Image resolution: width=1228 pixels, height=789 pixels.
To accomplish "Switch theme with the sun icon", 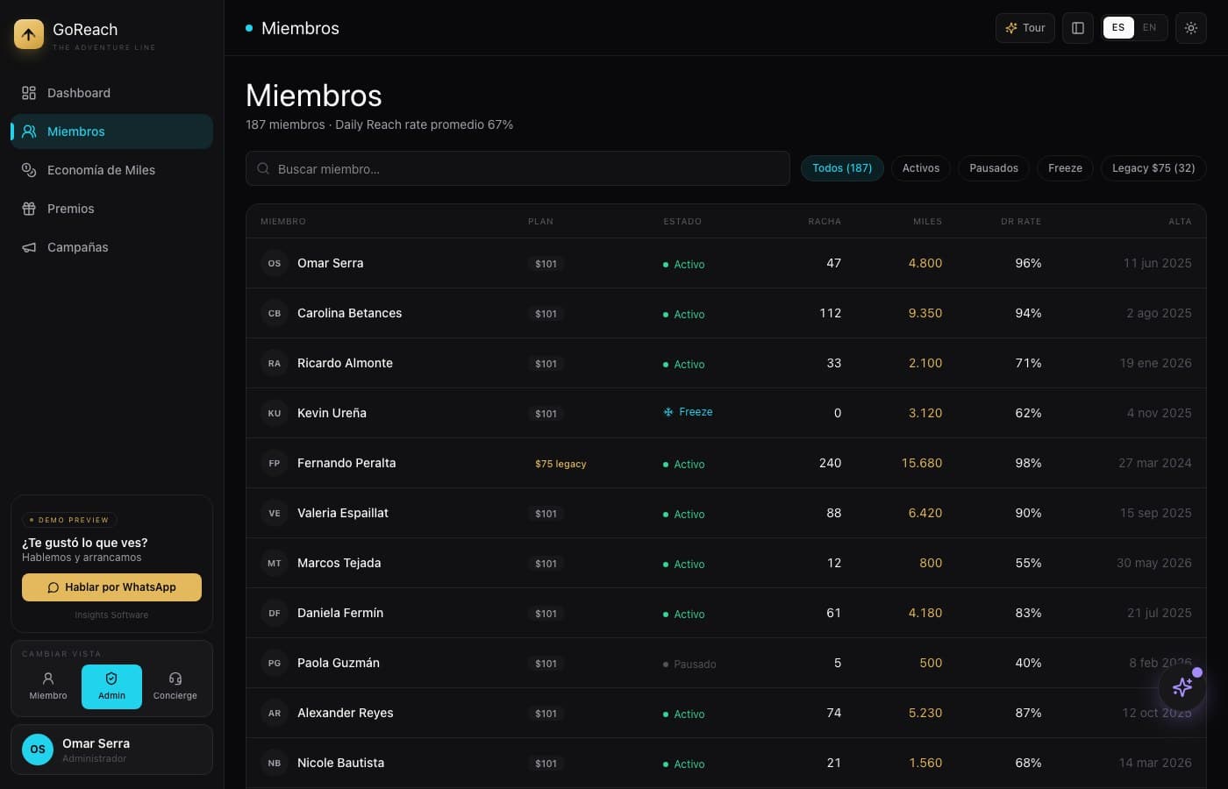I will pyautogui.click(x=1191, y=28).
